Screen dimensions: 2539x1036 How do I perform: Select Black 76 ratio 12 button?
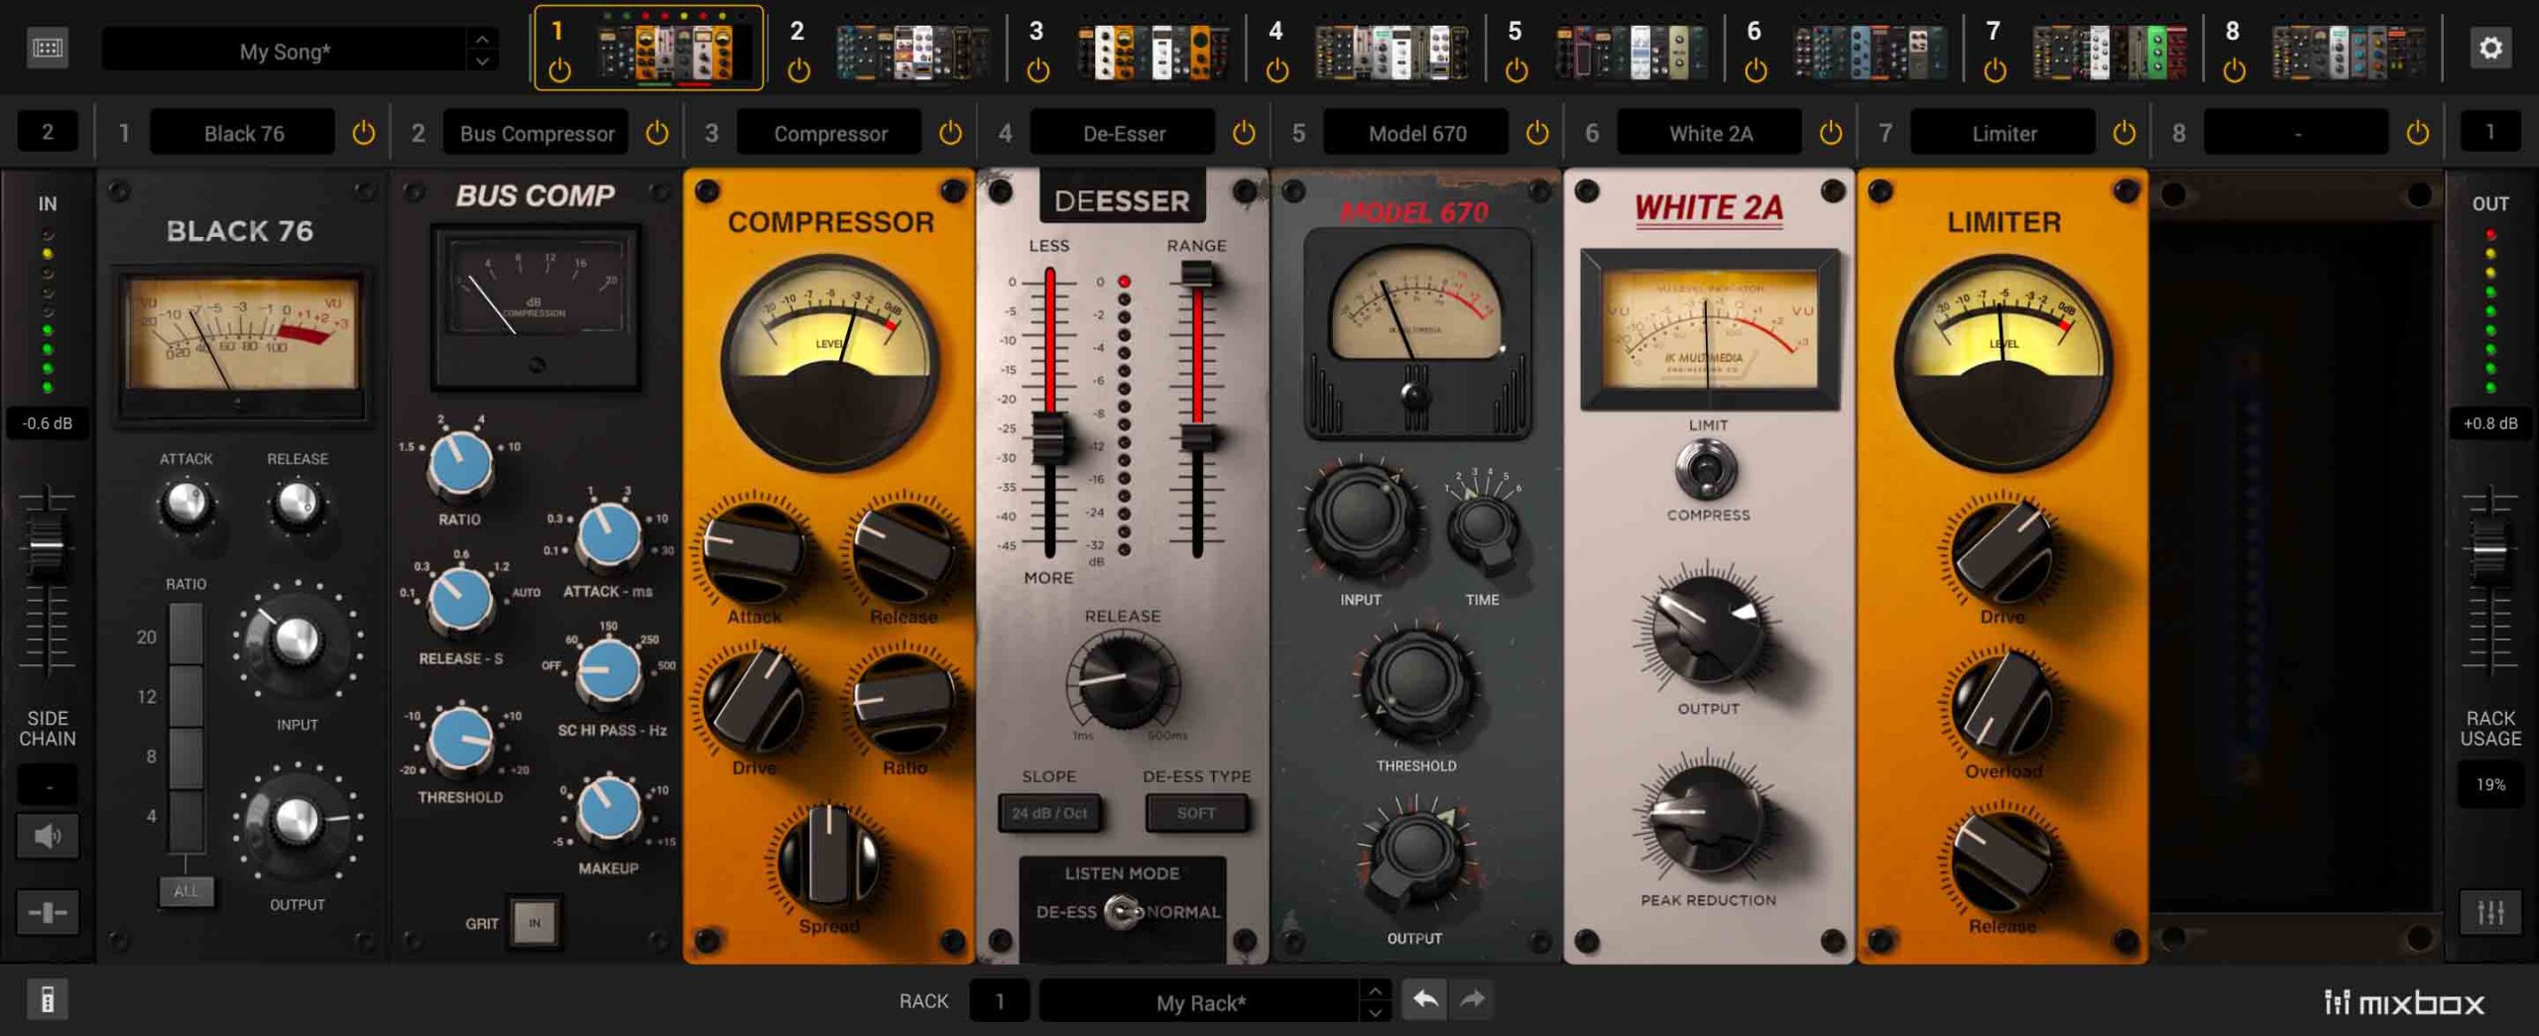point(185,697)
